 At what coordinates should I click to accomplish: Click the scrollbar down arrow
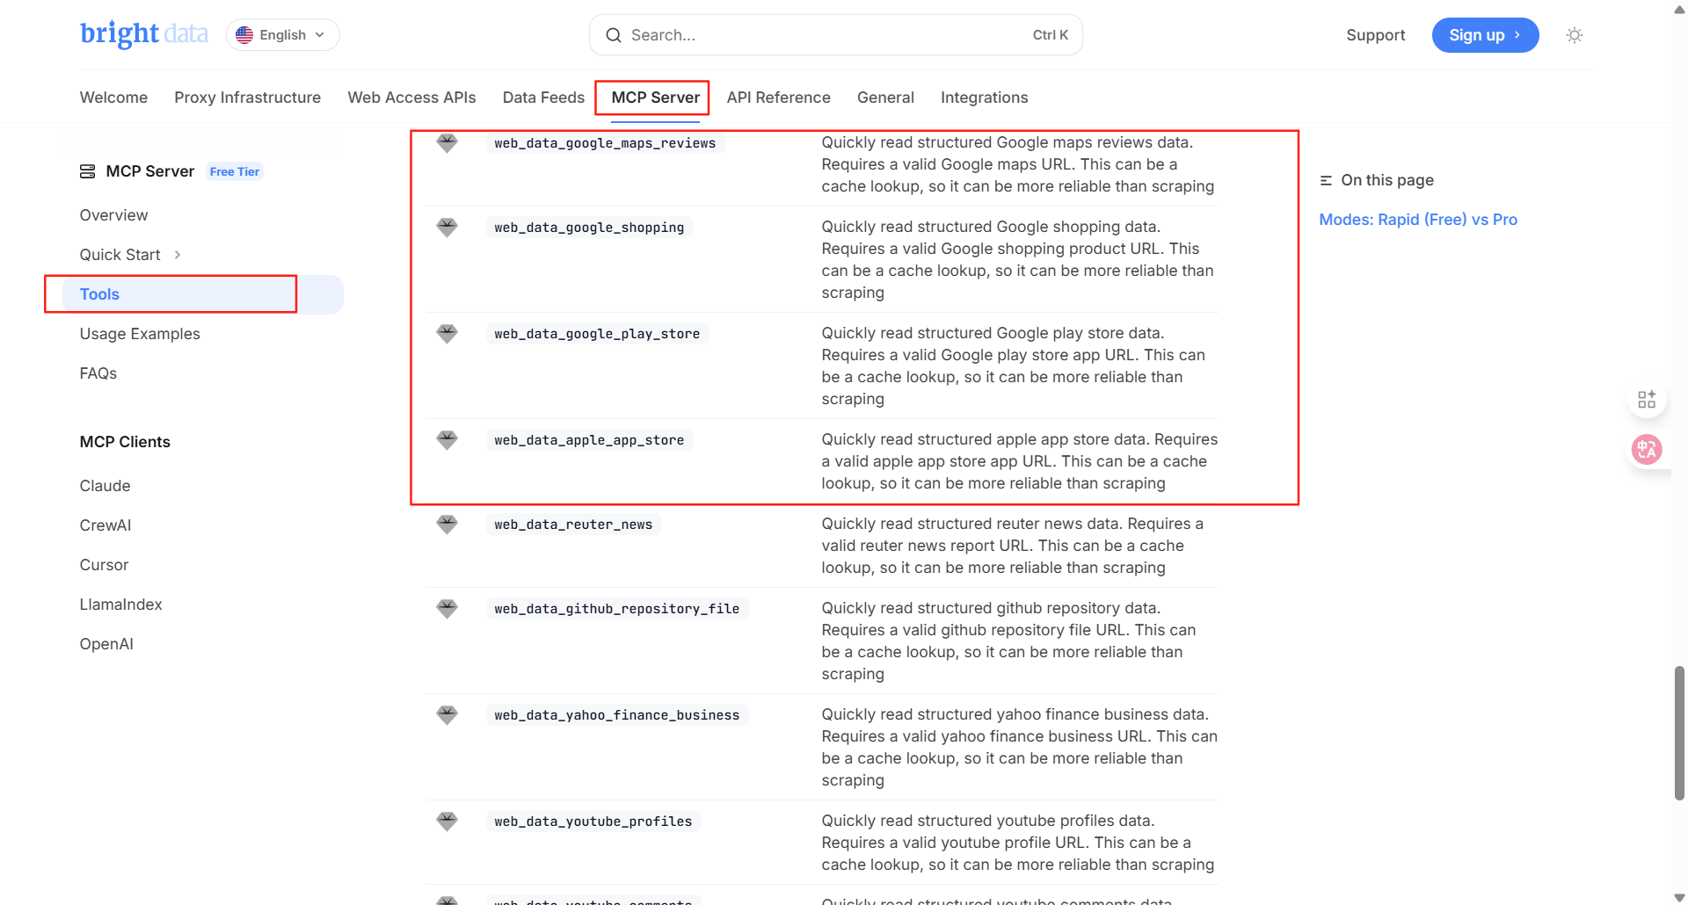pyautogui.click(x=1679, y=897)
